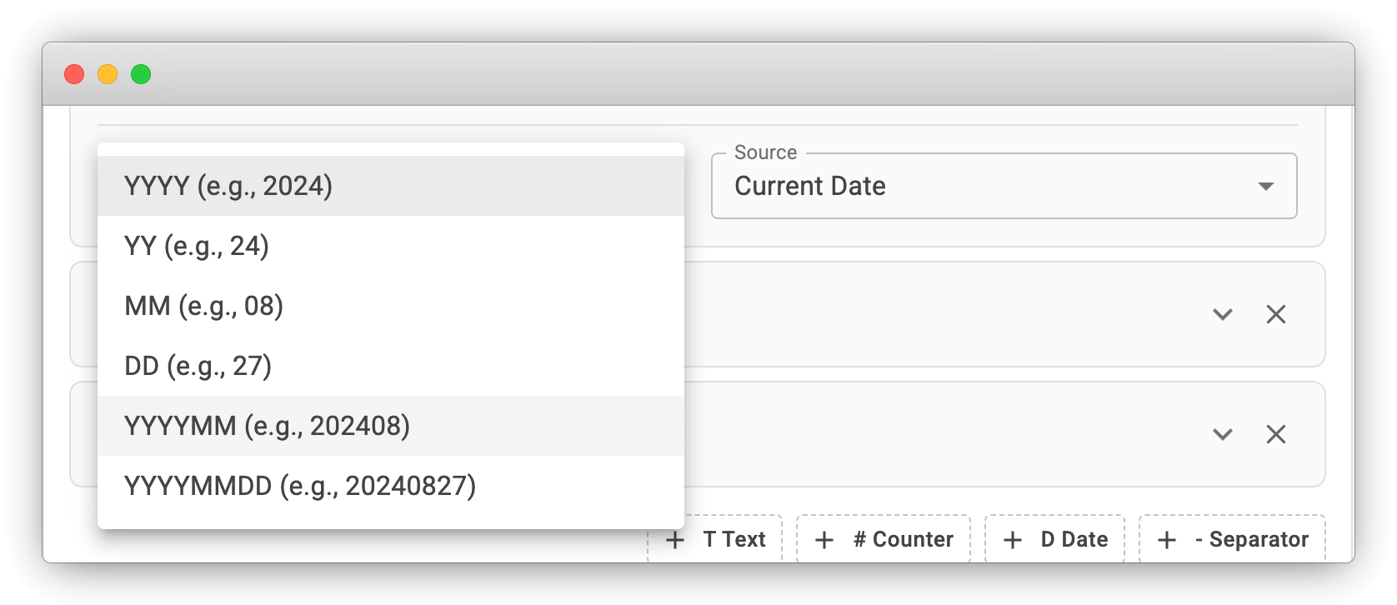Choose the YY format showing example 24
This screenshot has height=605, width=1397.
(x=197, y=246)
